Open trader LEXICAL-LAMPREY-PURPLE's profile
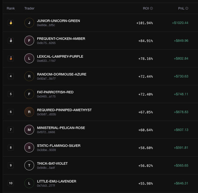 [60, 56]
